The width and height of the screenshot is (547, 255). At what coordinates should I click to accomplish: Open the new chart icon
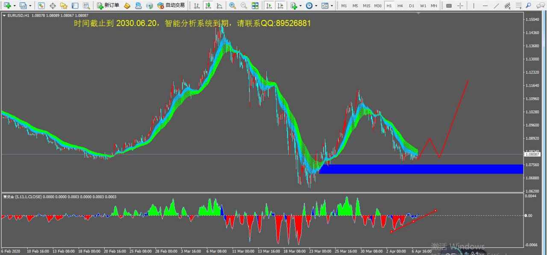coord(7,6)
